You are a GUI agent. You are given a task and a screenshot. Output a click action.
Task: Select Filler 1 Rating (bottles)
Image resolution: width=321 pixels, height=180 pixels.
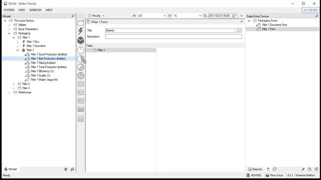tap(43, 63)
